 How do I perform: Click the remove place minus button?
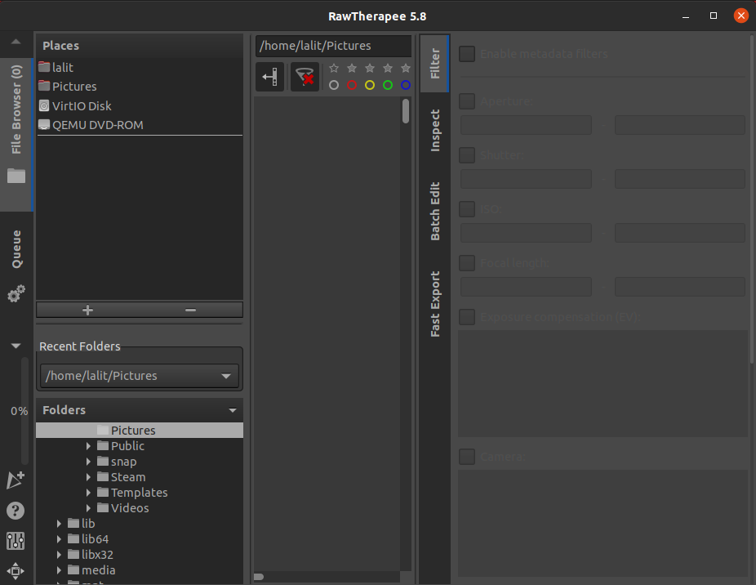click(190, 310)
